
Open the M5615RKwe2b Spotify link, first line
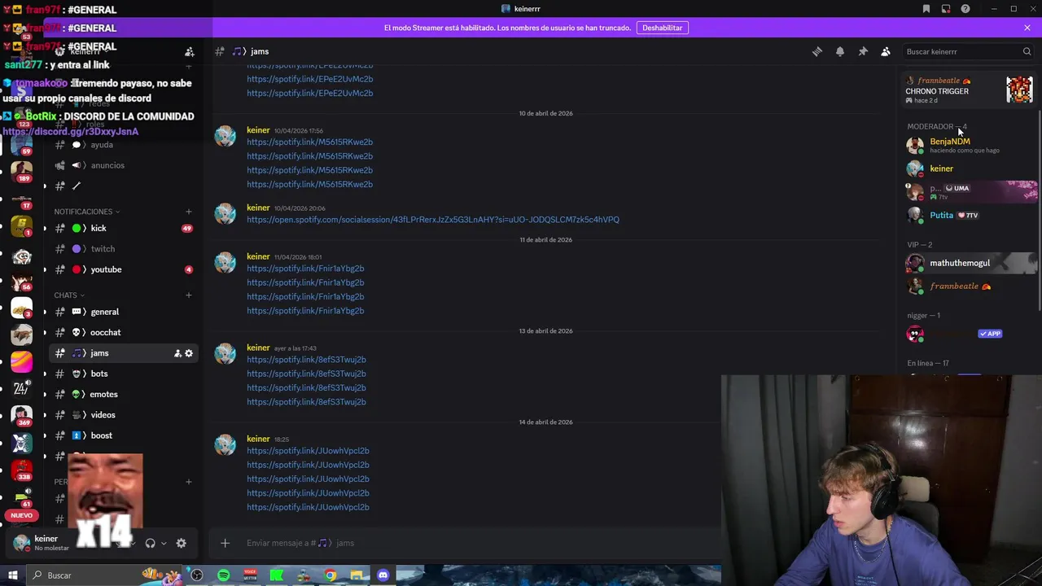pos(309,142)
